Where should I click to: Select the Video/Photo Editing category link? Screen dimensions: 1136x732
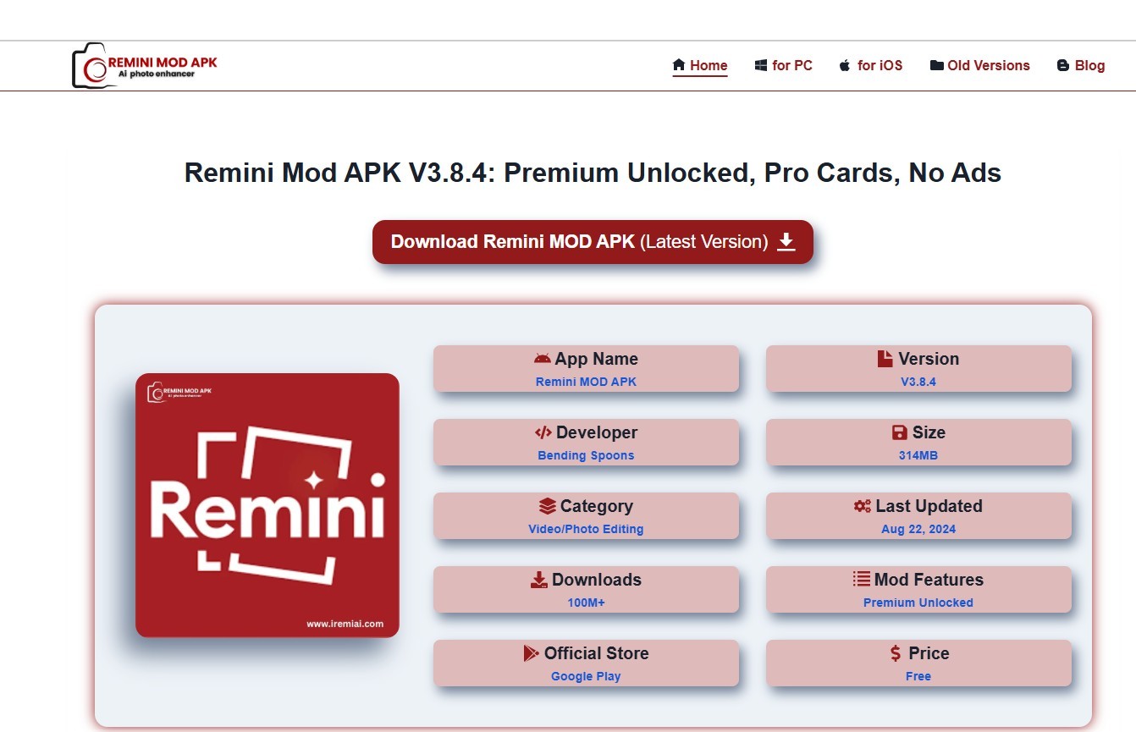pos(586,529)
